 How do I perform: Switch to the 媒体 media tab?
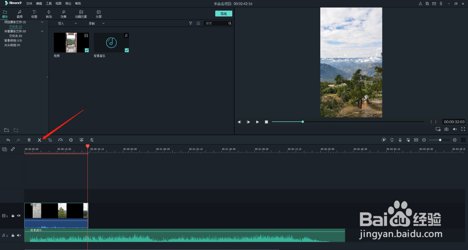tap(5, 14)
